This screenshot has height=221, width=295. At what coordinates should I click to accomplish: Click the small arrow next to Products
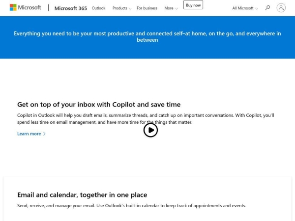[x=130, y=9]
